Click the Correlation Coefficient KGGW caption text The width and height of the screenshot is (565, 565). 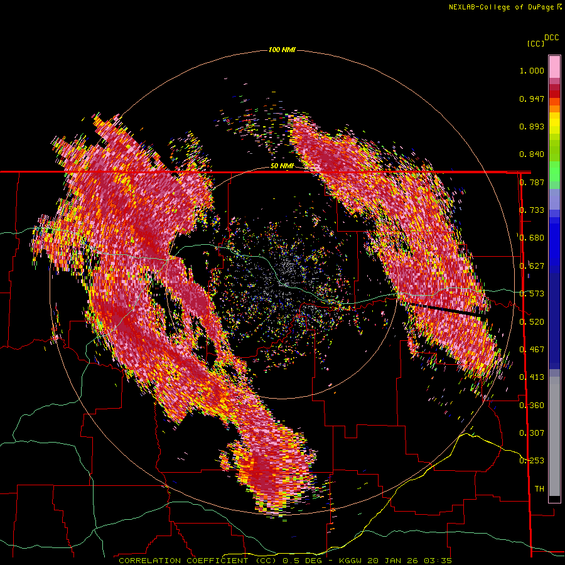pos(285,561)
